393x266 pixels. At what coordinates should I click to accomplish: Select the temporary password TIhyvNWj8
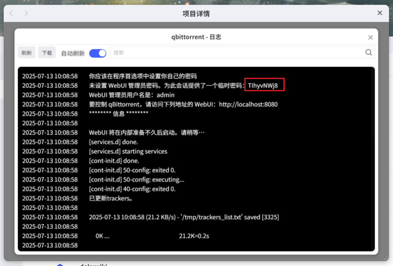coord(263,85)
